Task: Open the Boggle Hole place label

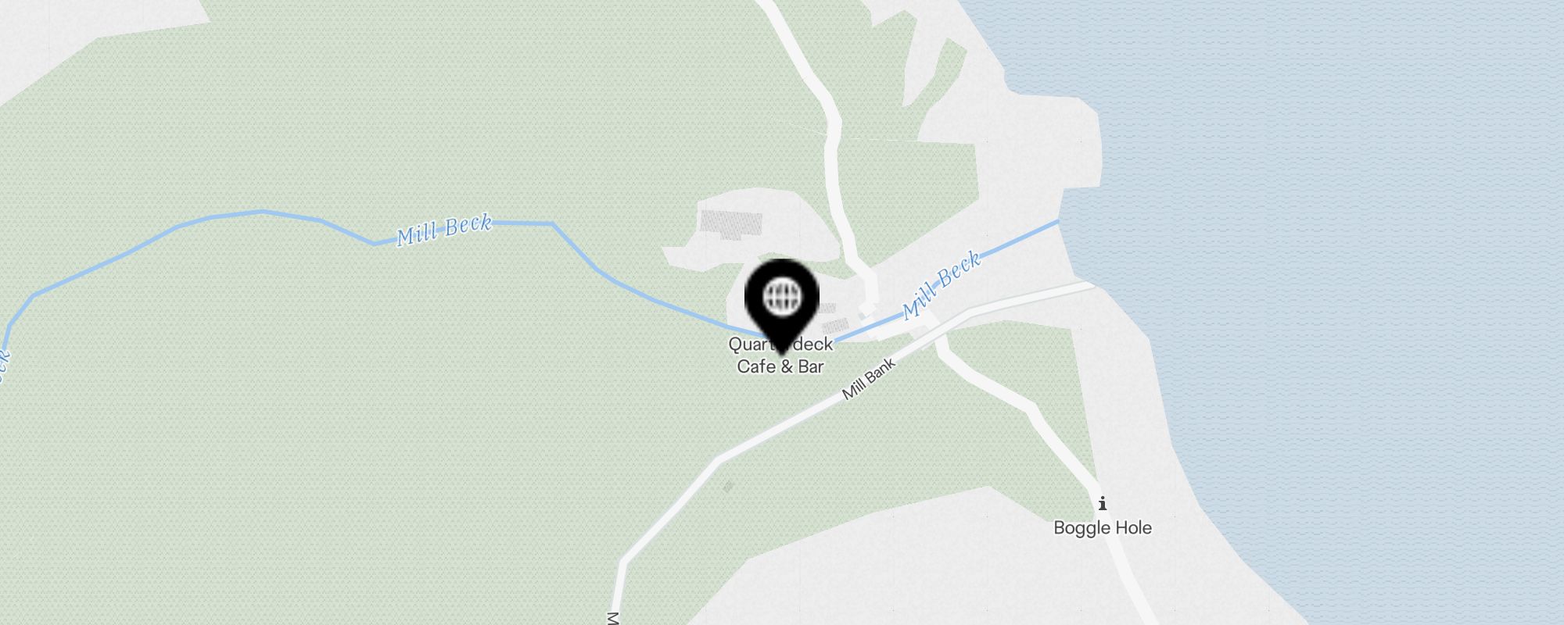Action: 1103,528
